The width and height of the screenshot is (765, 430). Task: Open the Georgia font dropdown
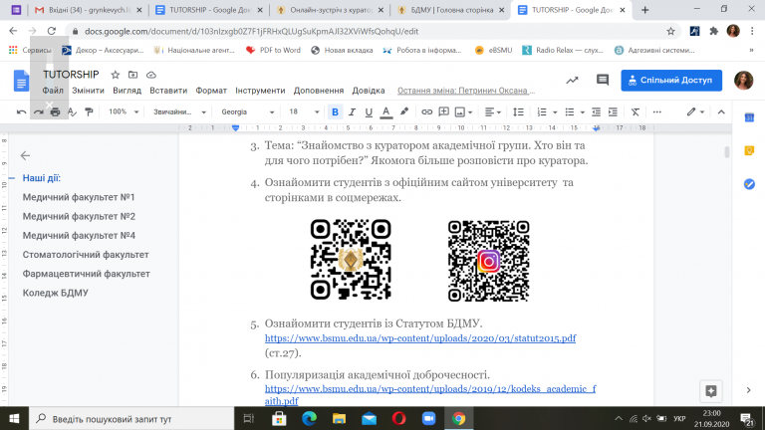244,112
